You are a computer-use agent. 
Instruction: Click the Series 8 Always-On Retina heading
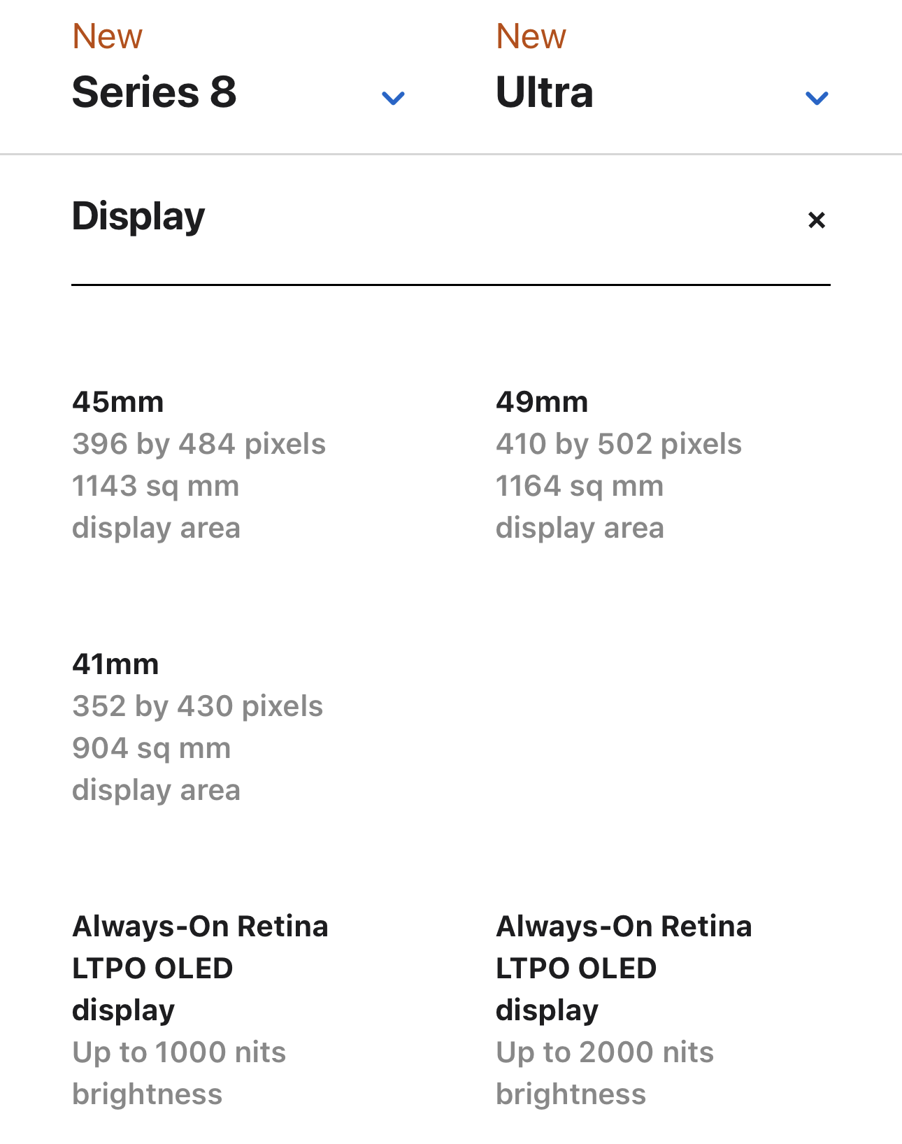(200, 927)
